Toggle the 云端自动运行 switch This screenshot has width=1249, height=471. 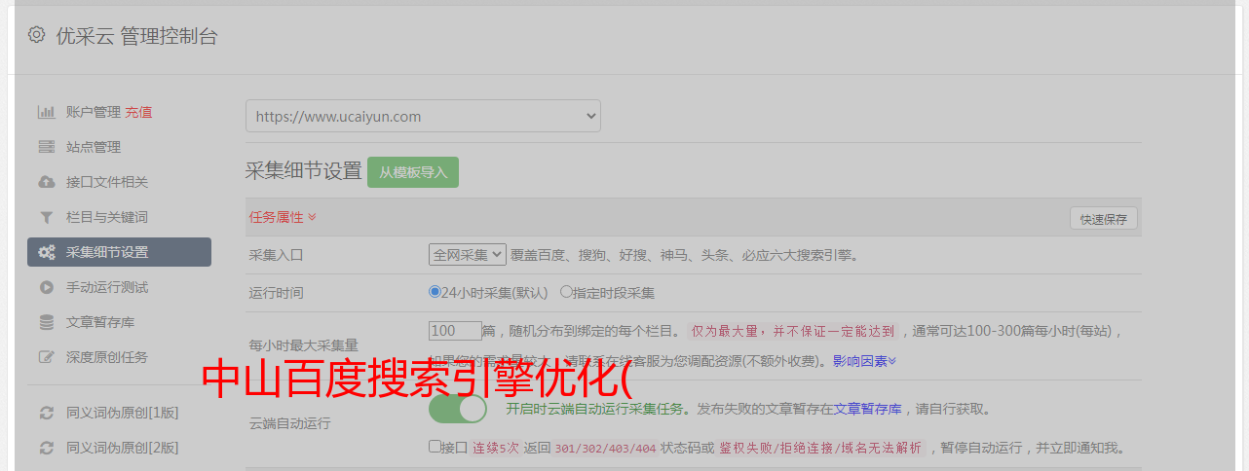tap(458, 409)
